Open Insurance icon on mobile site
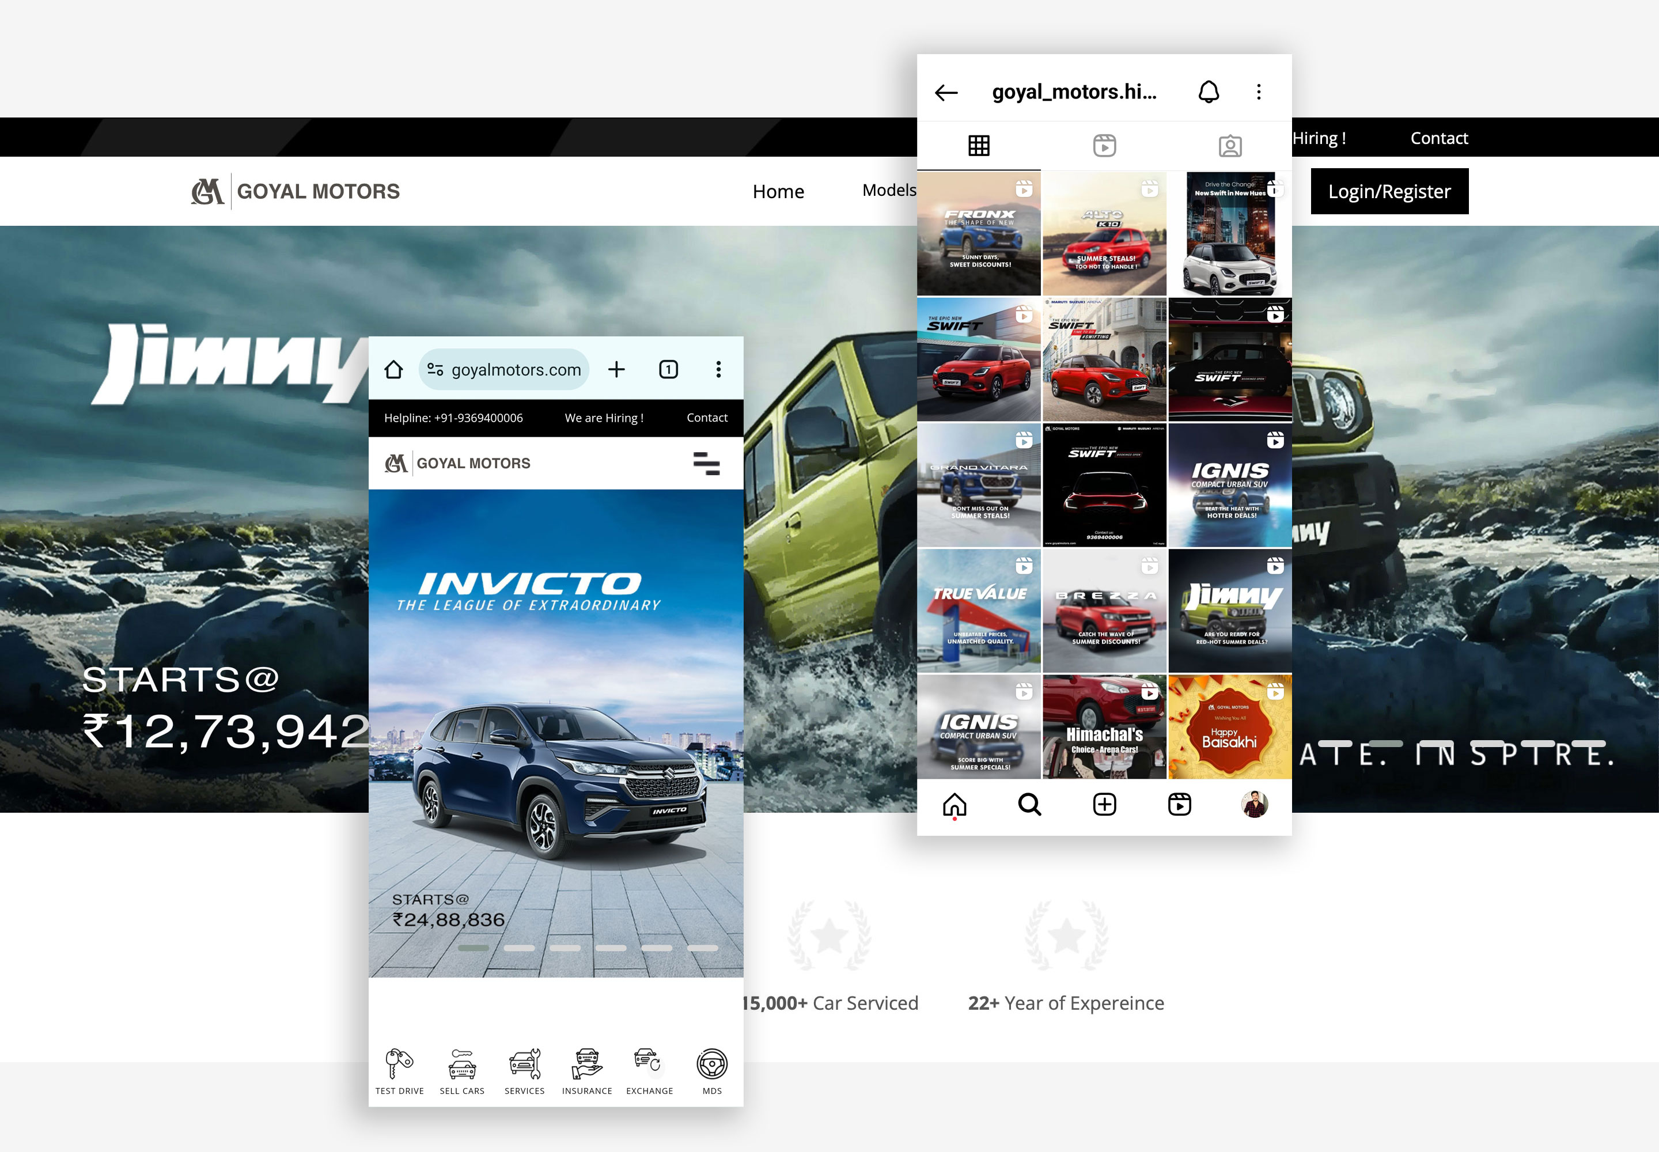Image resolution: width=1659 pixels, height=1152 pixels. (587, 1071)
